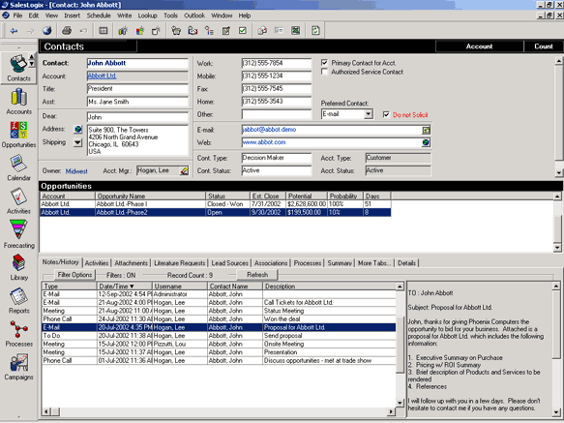
Task: Click the Back arrow toolbar icon
Action: [x=15, y=31]
